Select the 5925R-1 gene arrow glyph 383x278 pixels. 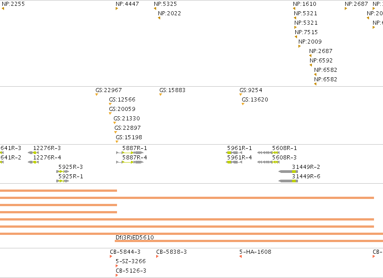click(x=63, y=181)
